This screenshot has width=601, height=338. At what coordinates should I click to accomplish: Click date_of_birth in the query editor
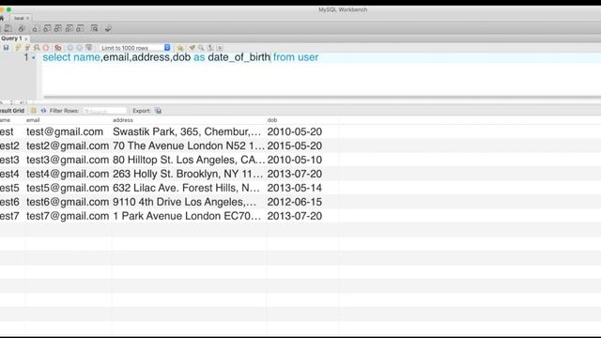coord(239,57)
